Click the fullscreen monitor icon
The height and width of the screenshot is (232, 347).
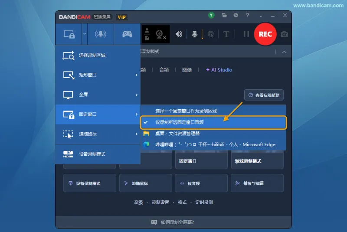68,95
